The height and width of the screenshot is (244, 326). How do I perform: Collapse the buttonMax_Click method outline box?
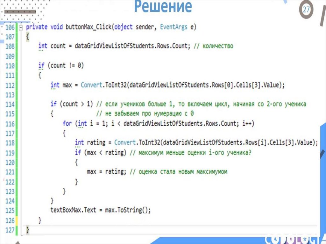click(21, 28)
